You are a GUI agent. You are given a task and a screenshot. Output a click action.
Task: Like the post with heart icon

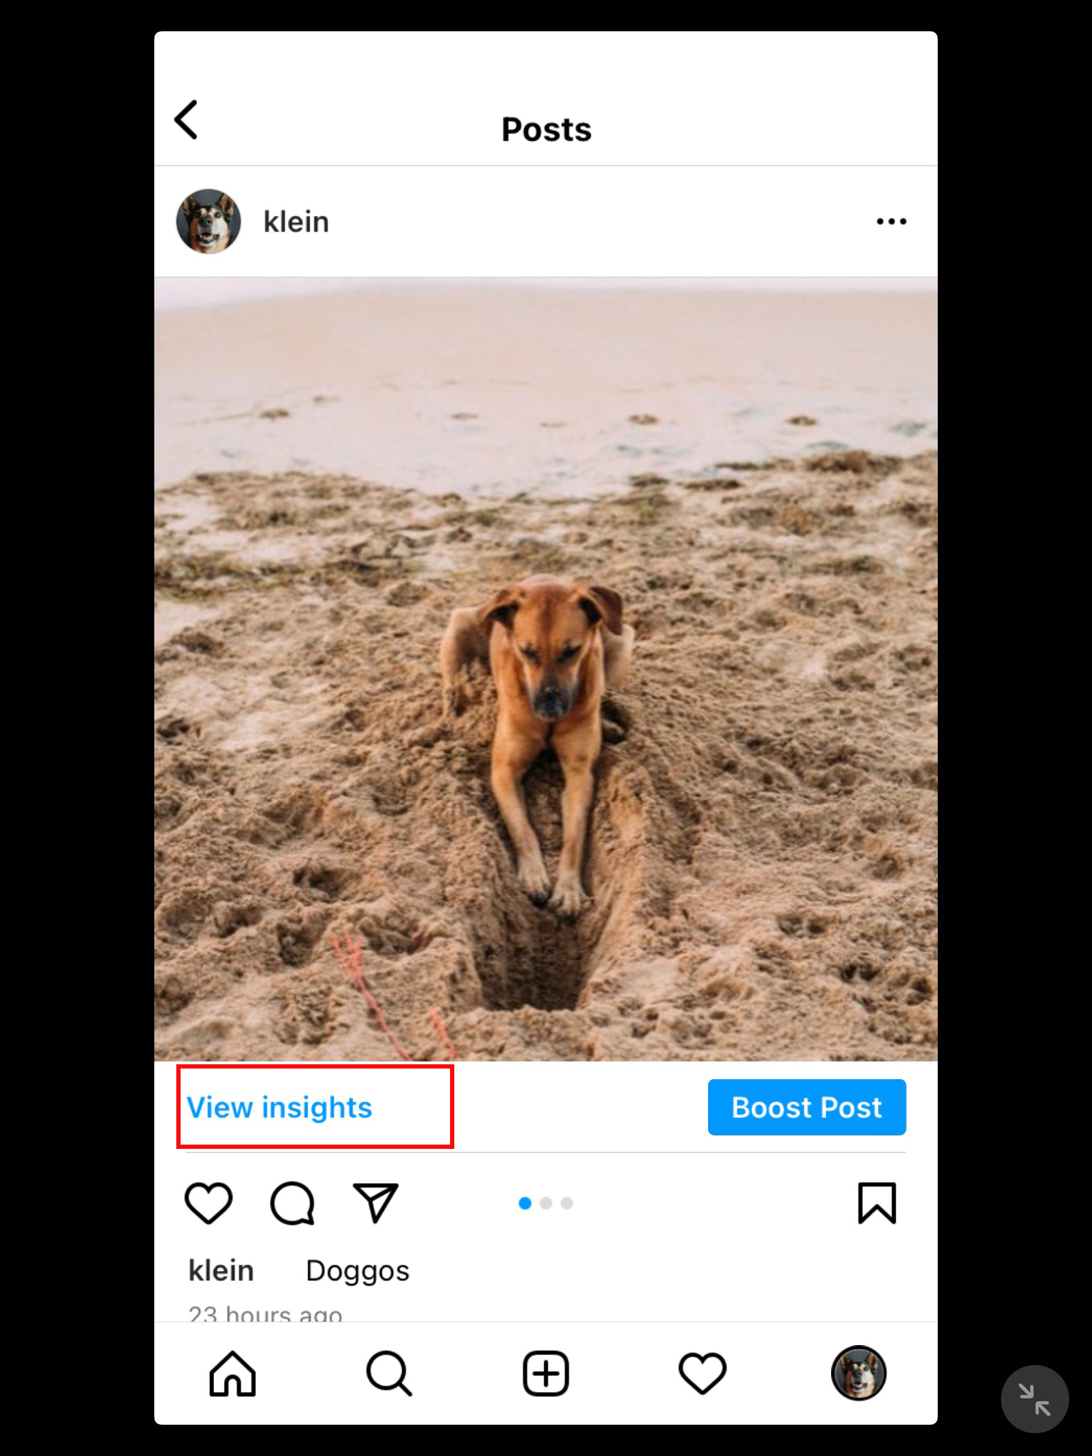[208, 1203]
